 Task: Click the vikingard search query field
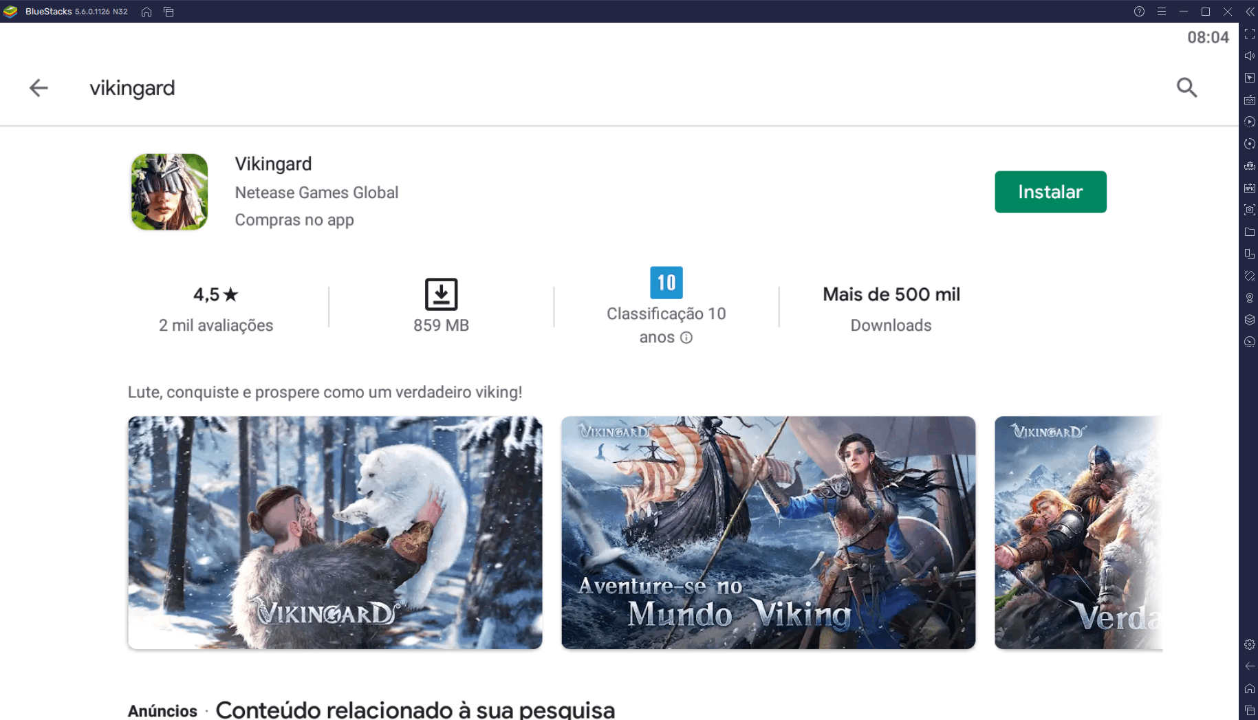(132, 88)
